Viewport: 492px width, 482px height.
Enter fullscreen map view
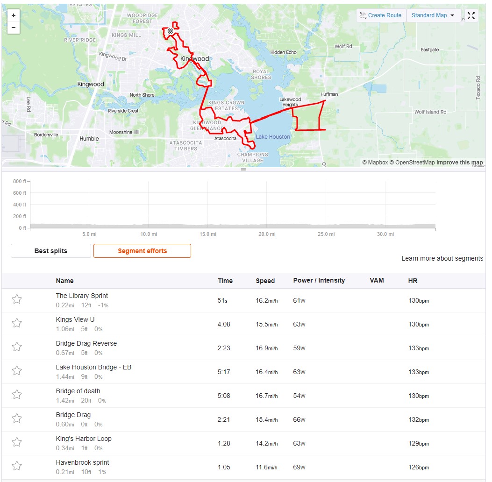coord(471,15)
